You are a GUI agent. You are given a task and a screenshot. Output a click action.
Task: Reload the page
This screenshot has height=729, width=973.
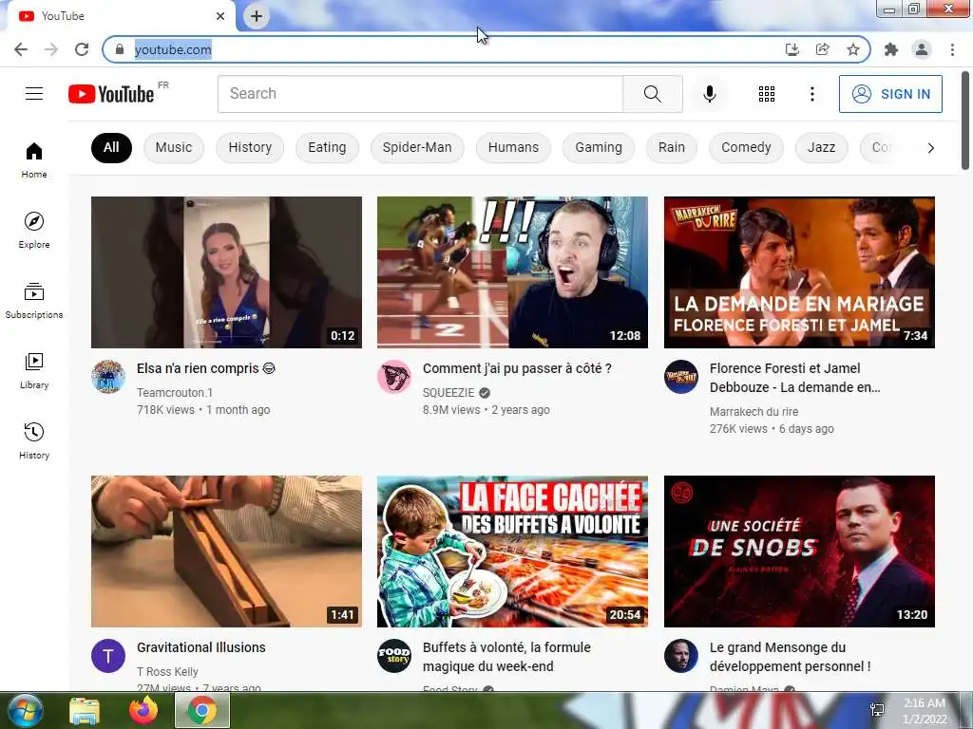(82, 49)
